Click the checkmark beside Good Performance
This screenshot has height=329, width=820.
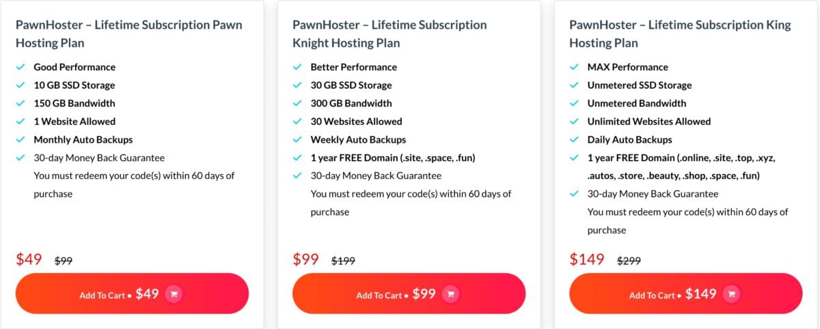(20, 67)
